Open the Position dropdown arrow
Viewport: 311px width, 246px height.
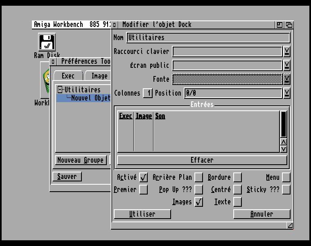point(287,93)
